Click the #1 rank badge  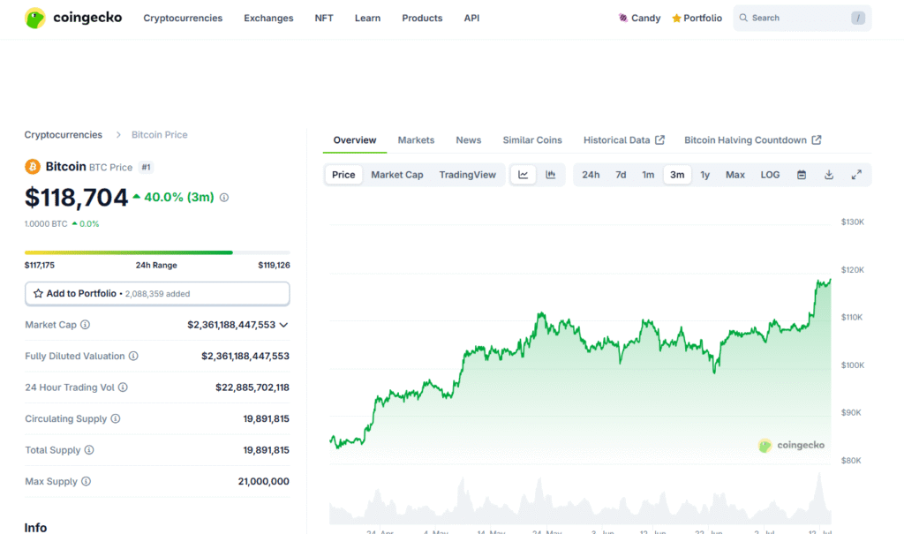click(146, 167)
